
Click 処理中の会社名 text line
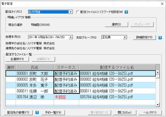[30, 43]
